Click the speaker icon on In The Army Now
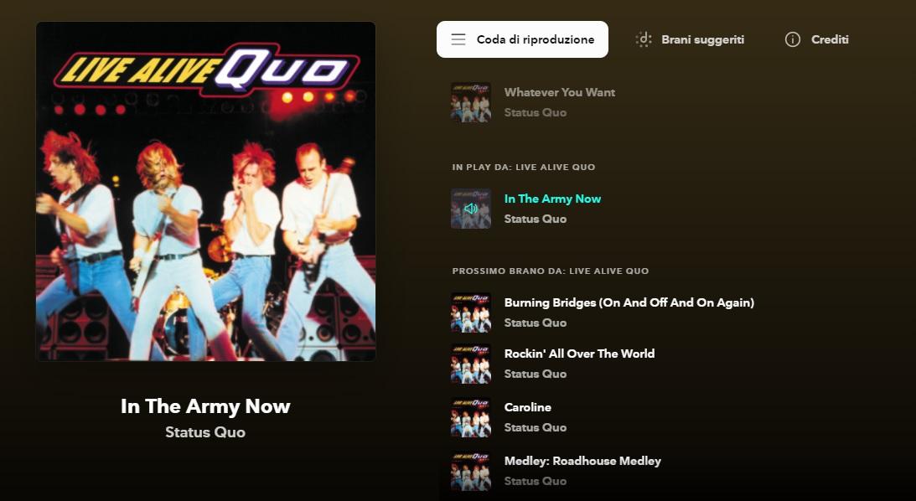 (471, 209)
